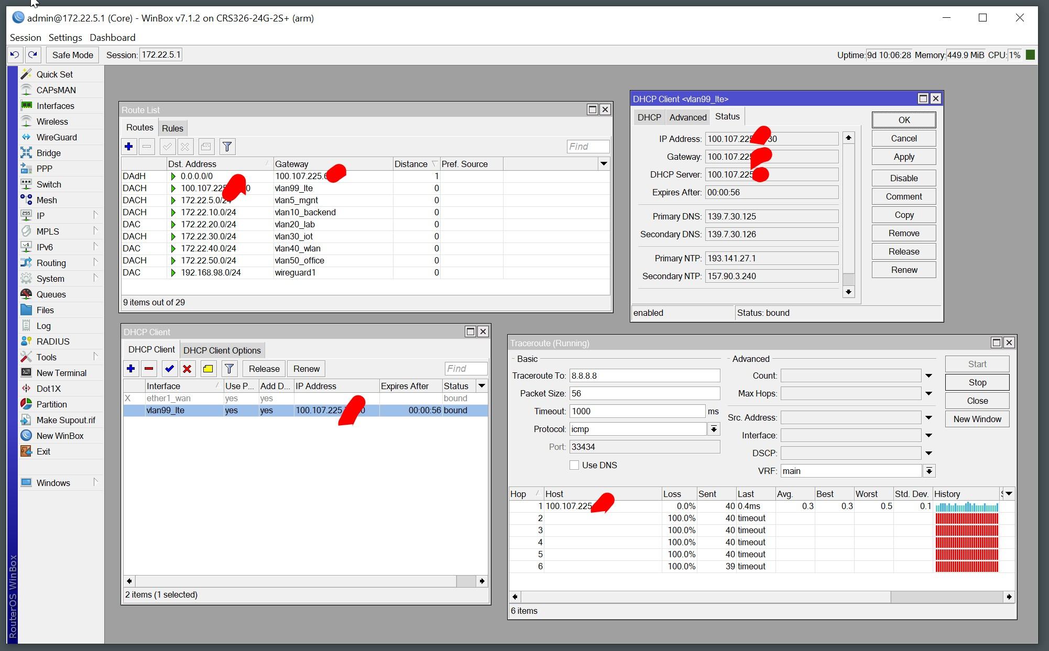
Task: Click OK in the DHCP Client dialog
Action: (x=904, y=120)
